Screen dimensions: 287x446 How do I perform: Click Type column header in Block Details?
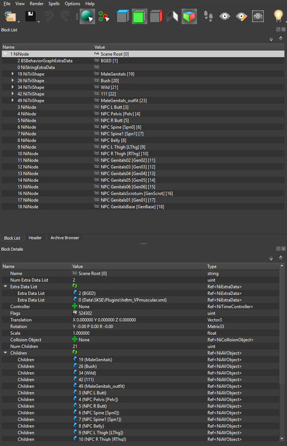click(x=242, y=266)
